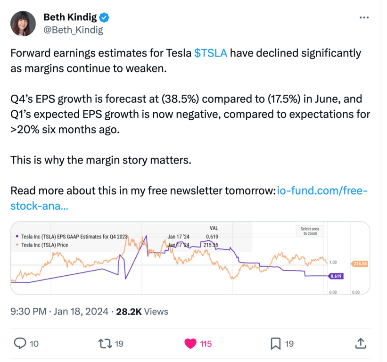The height and width of the screenshot is (362, 387).
Task: Click the blue verified checkmark badge
Action: click(105, 17)
